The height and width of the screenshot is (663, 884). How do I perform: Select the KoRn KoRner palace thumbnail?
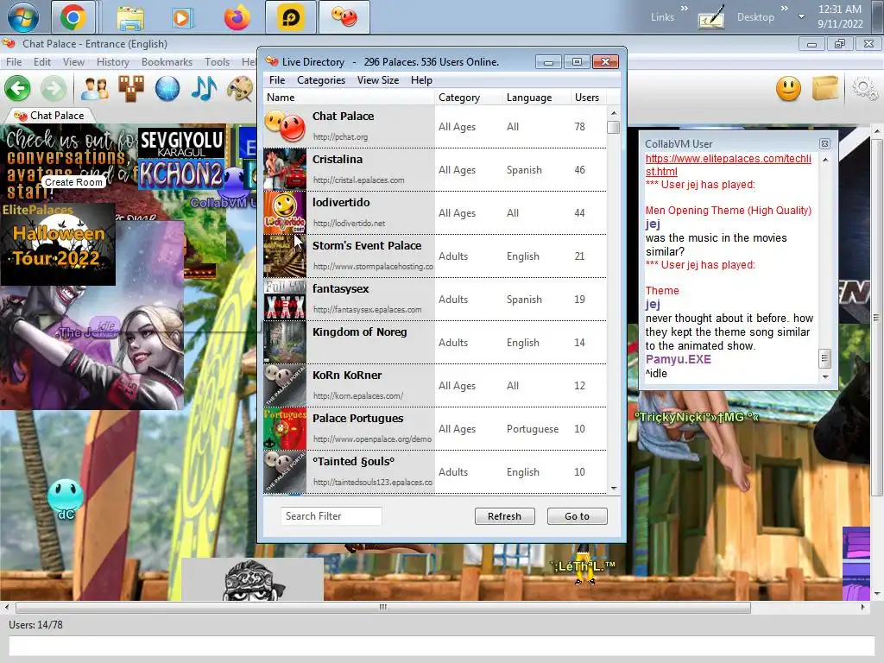285,386
